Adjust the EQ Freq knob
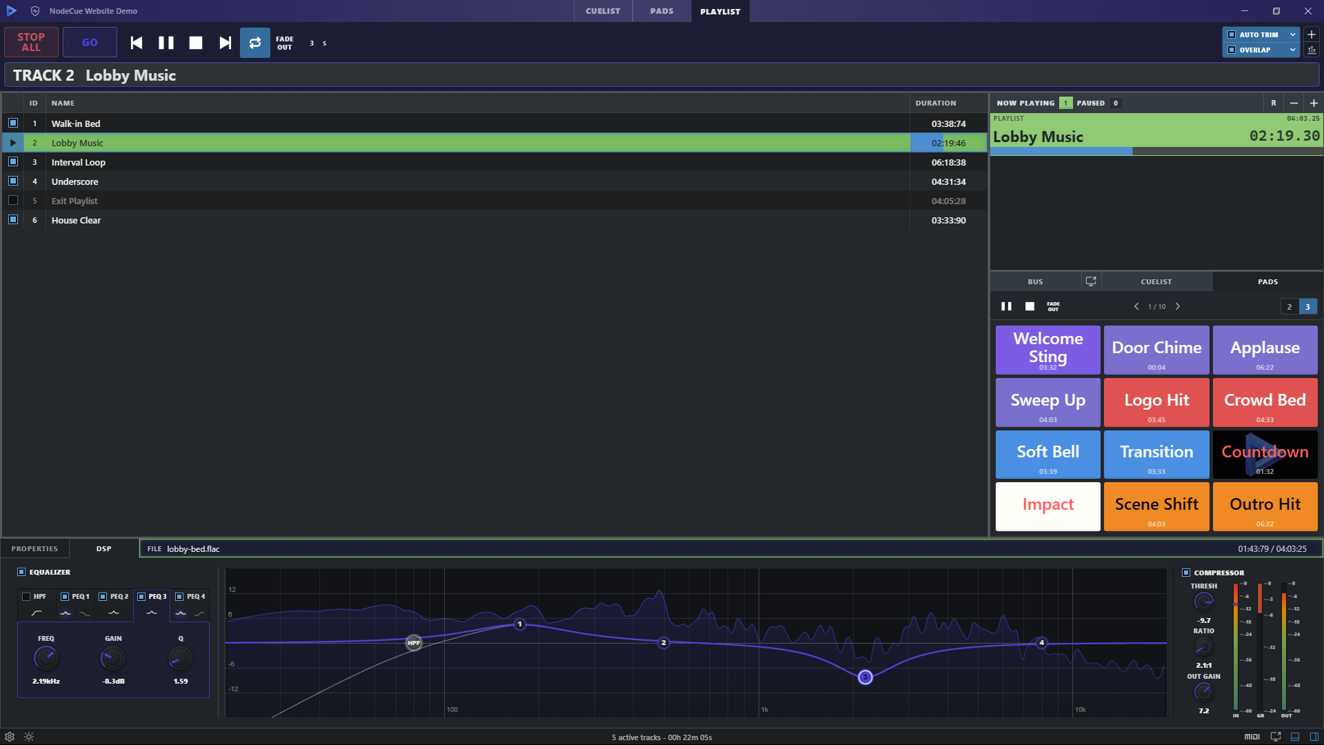This screenshot has width=1324, height=745. point(46,658)
